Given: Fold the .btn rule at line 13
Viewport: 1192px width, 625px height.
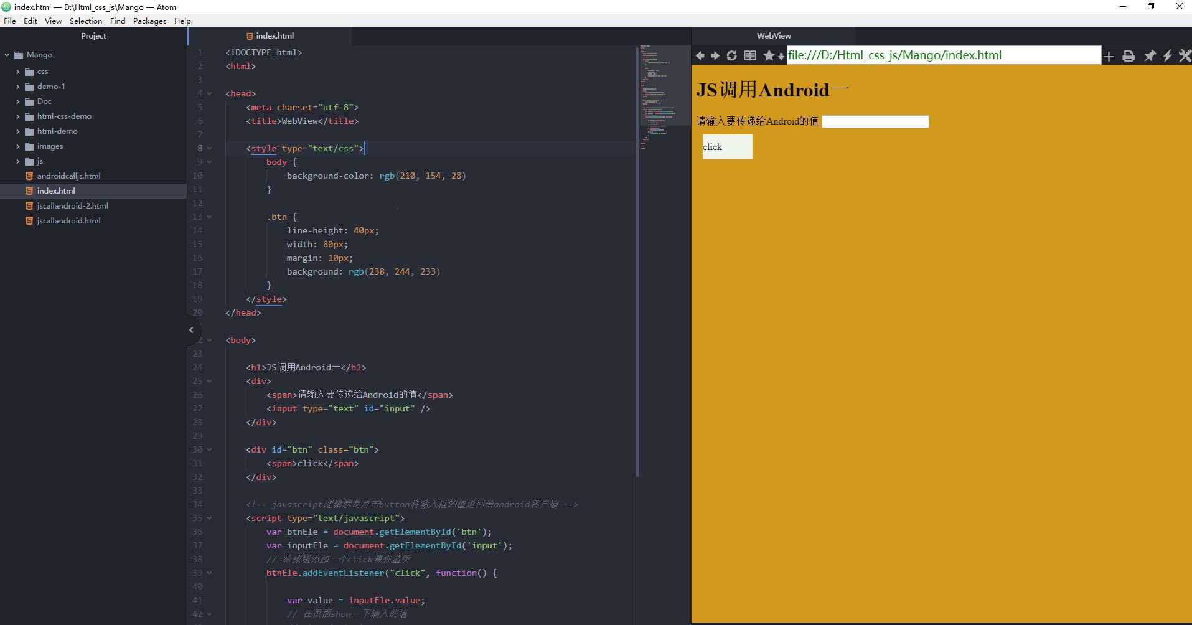Looking at the screenshot, I should [x=210, y=217].
